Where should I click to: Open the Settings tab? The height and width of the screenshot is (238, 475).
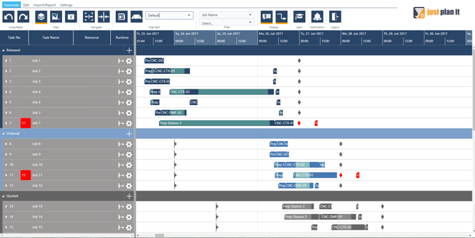tap(66, 5)
